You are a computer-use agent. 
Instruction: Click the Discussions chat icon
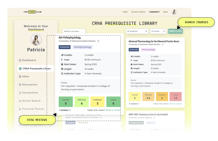[x=20, y=85]
